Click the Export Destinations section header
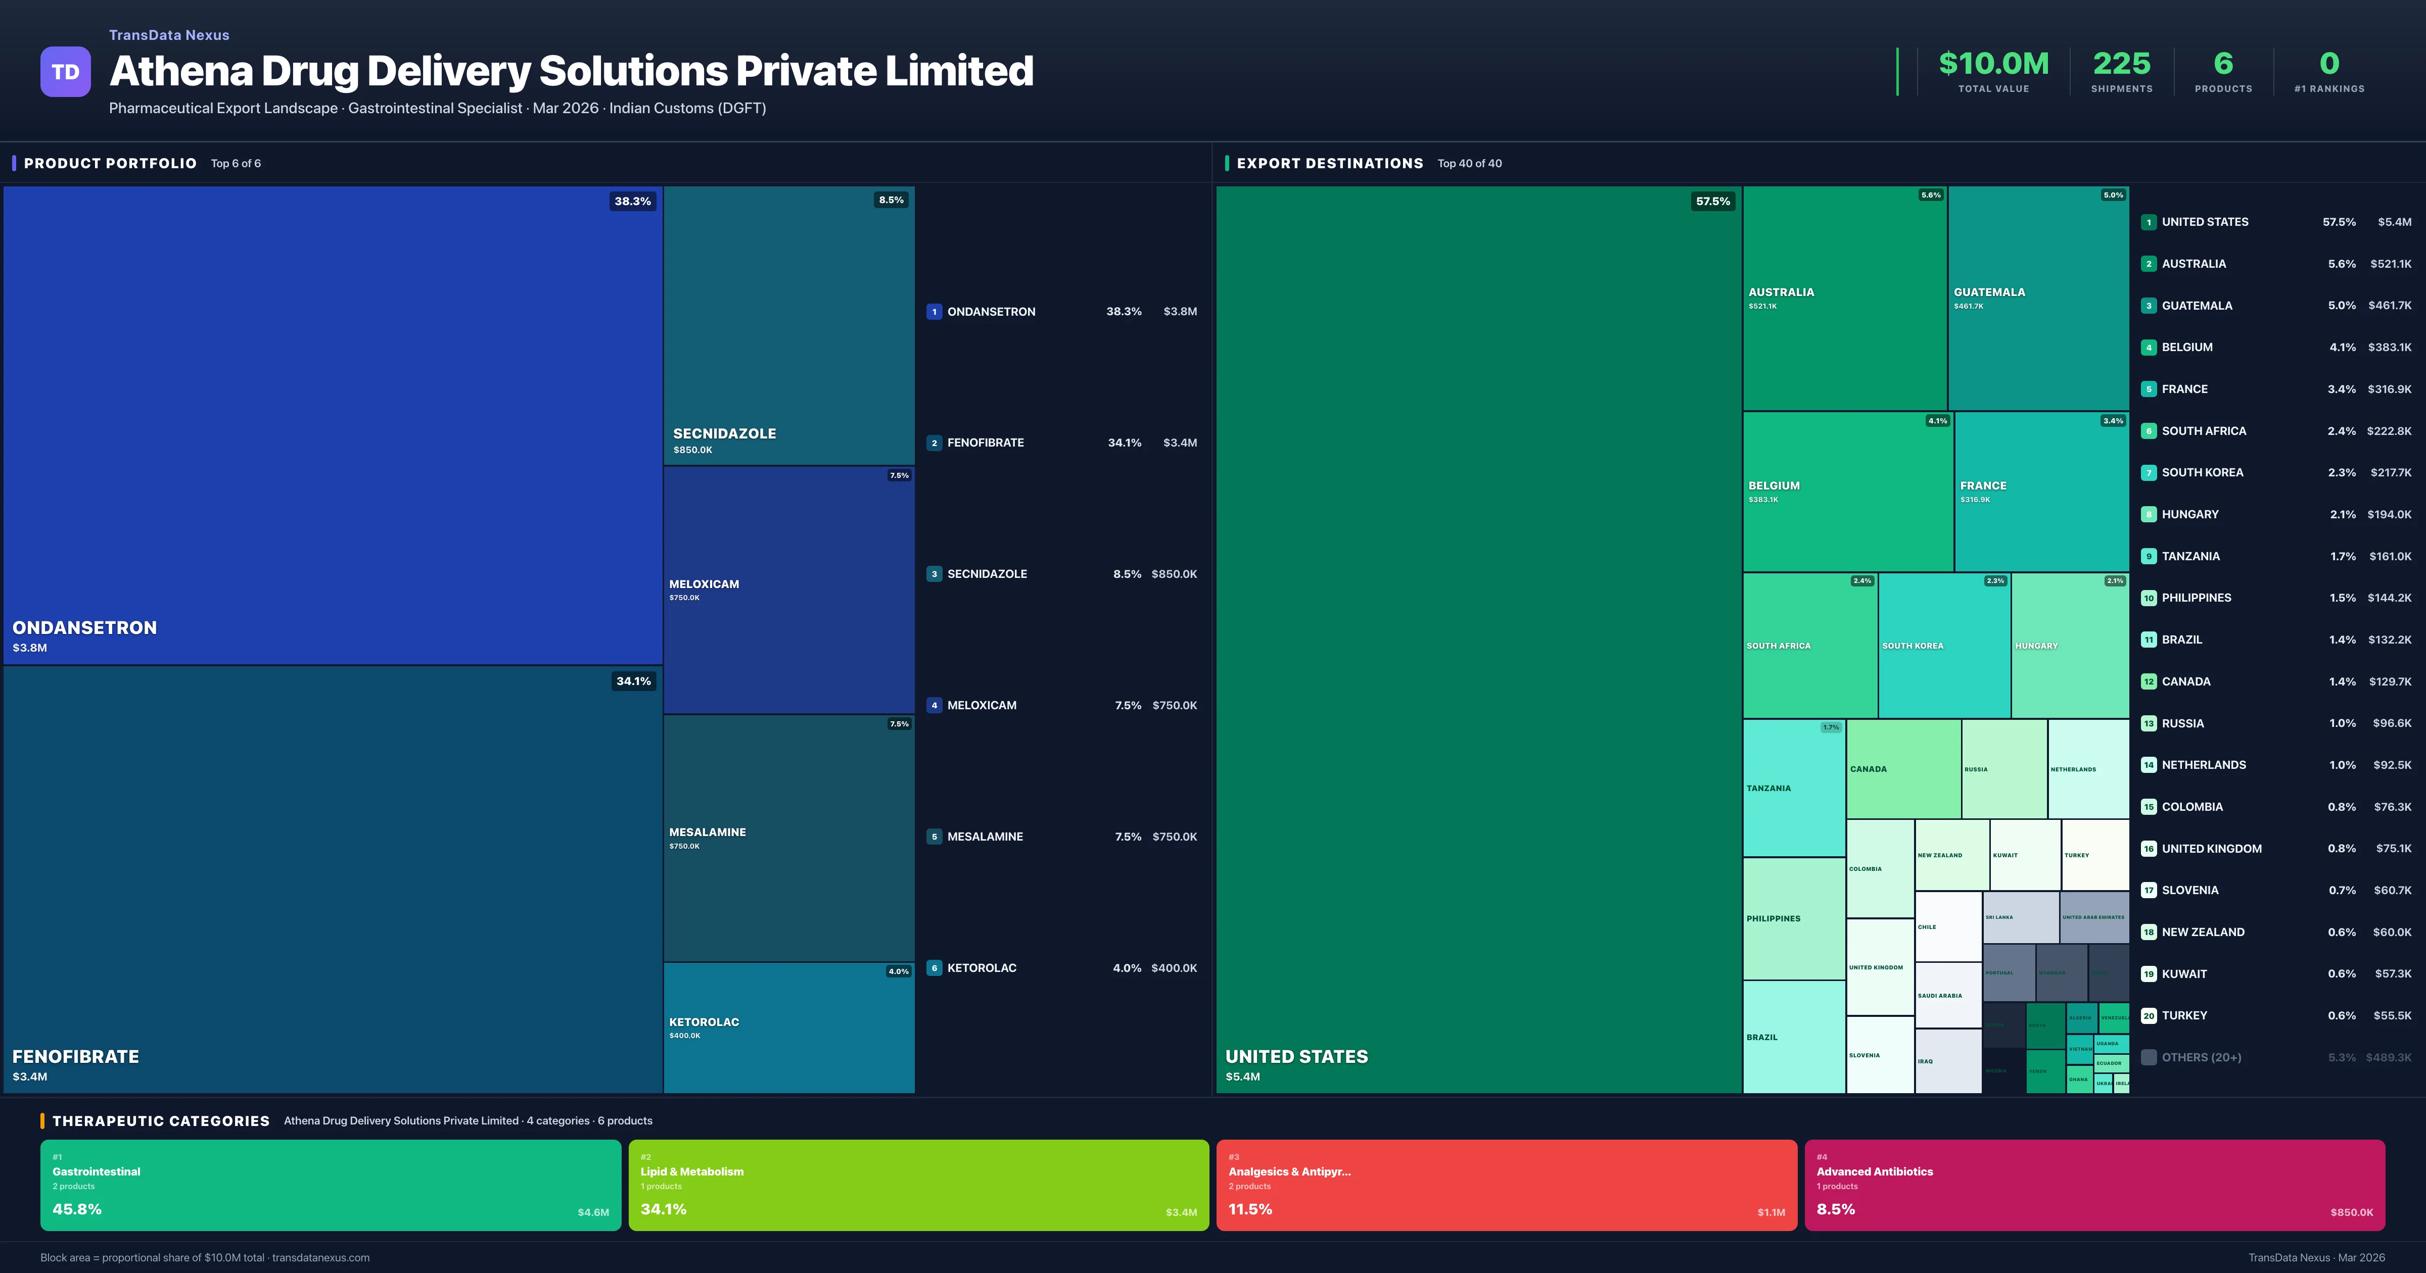Screen dimensions: 2426x1273 pyautogui.click(x=1329, y=164)
